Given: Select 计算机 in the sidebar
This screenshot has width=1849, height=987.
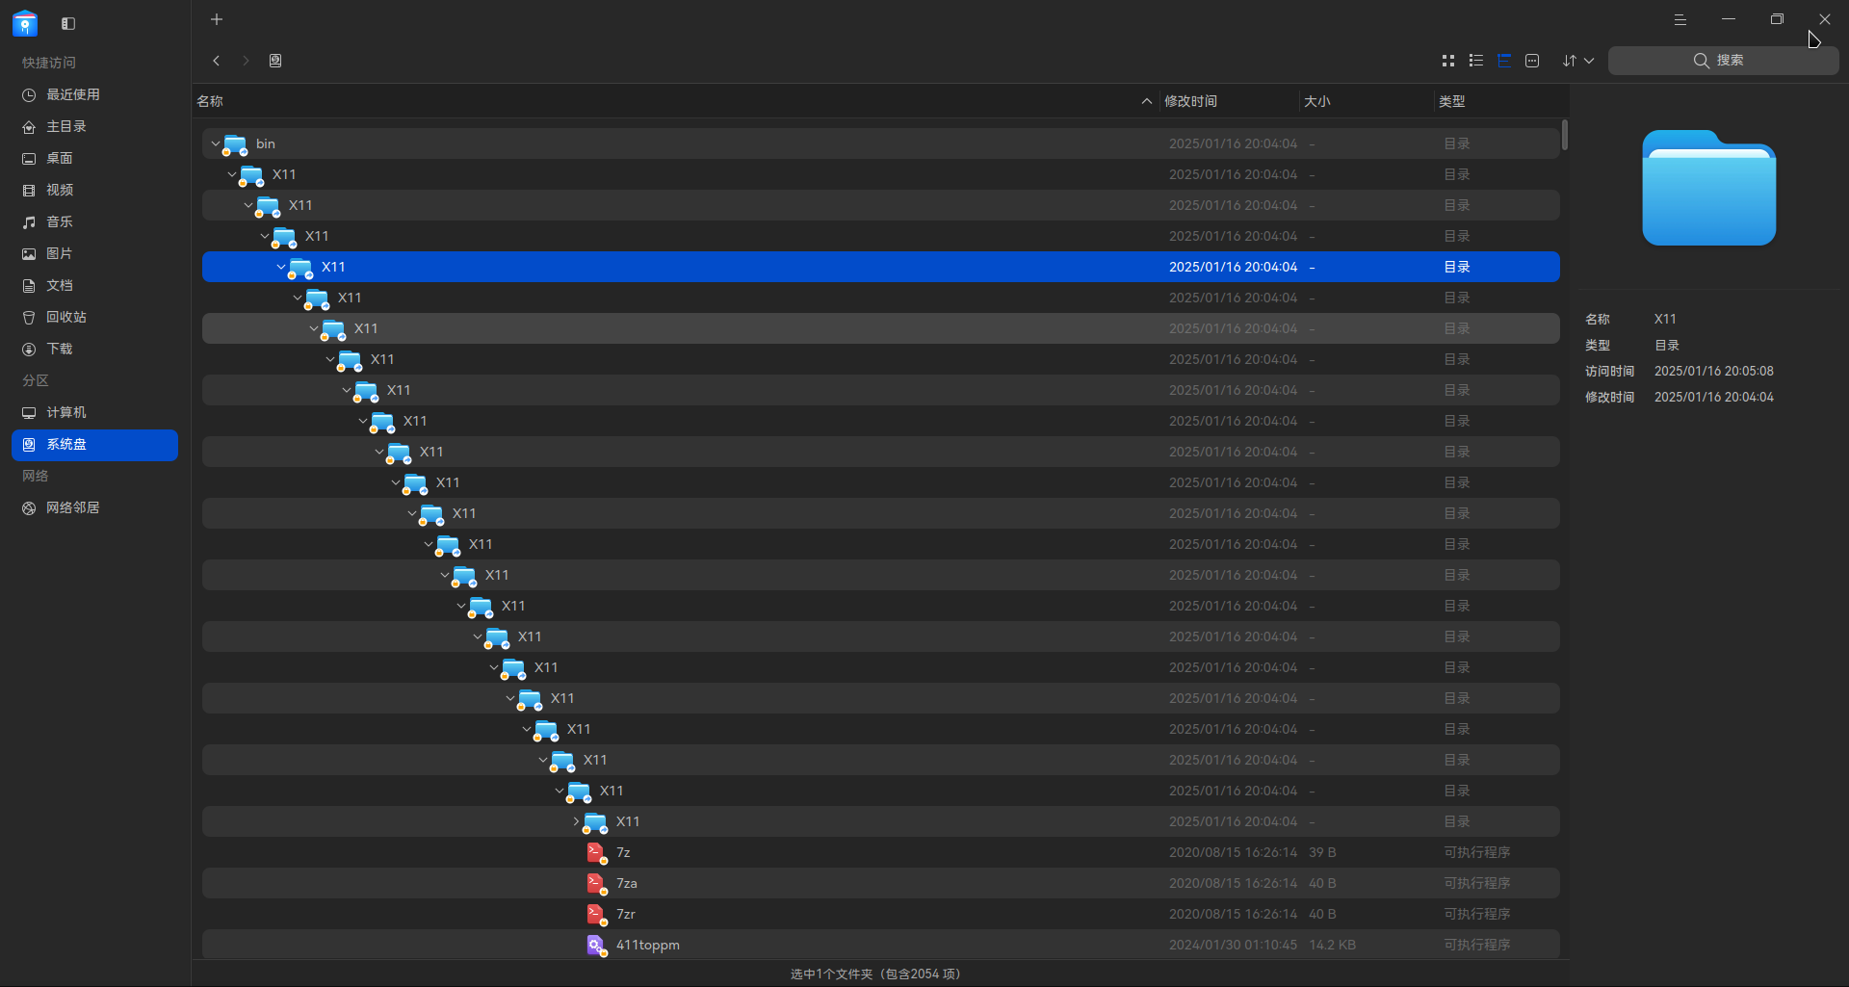Looking at the screenshot, I should (x=94, y=412).
